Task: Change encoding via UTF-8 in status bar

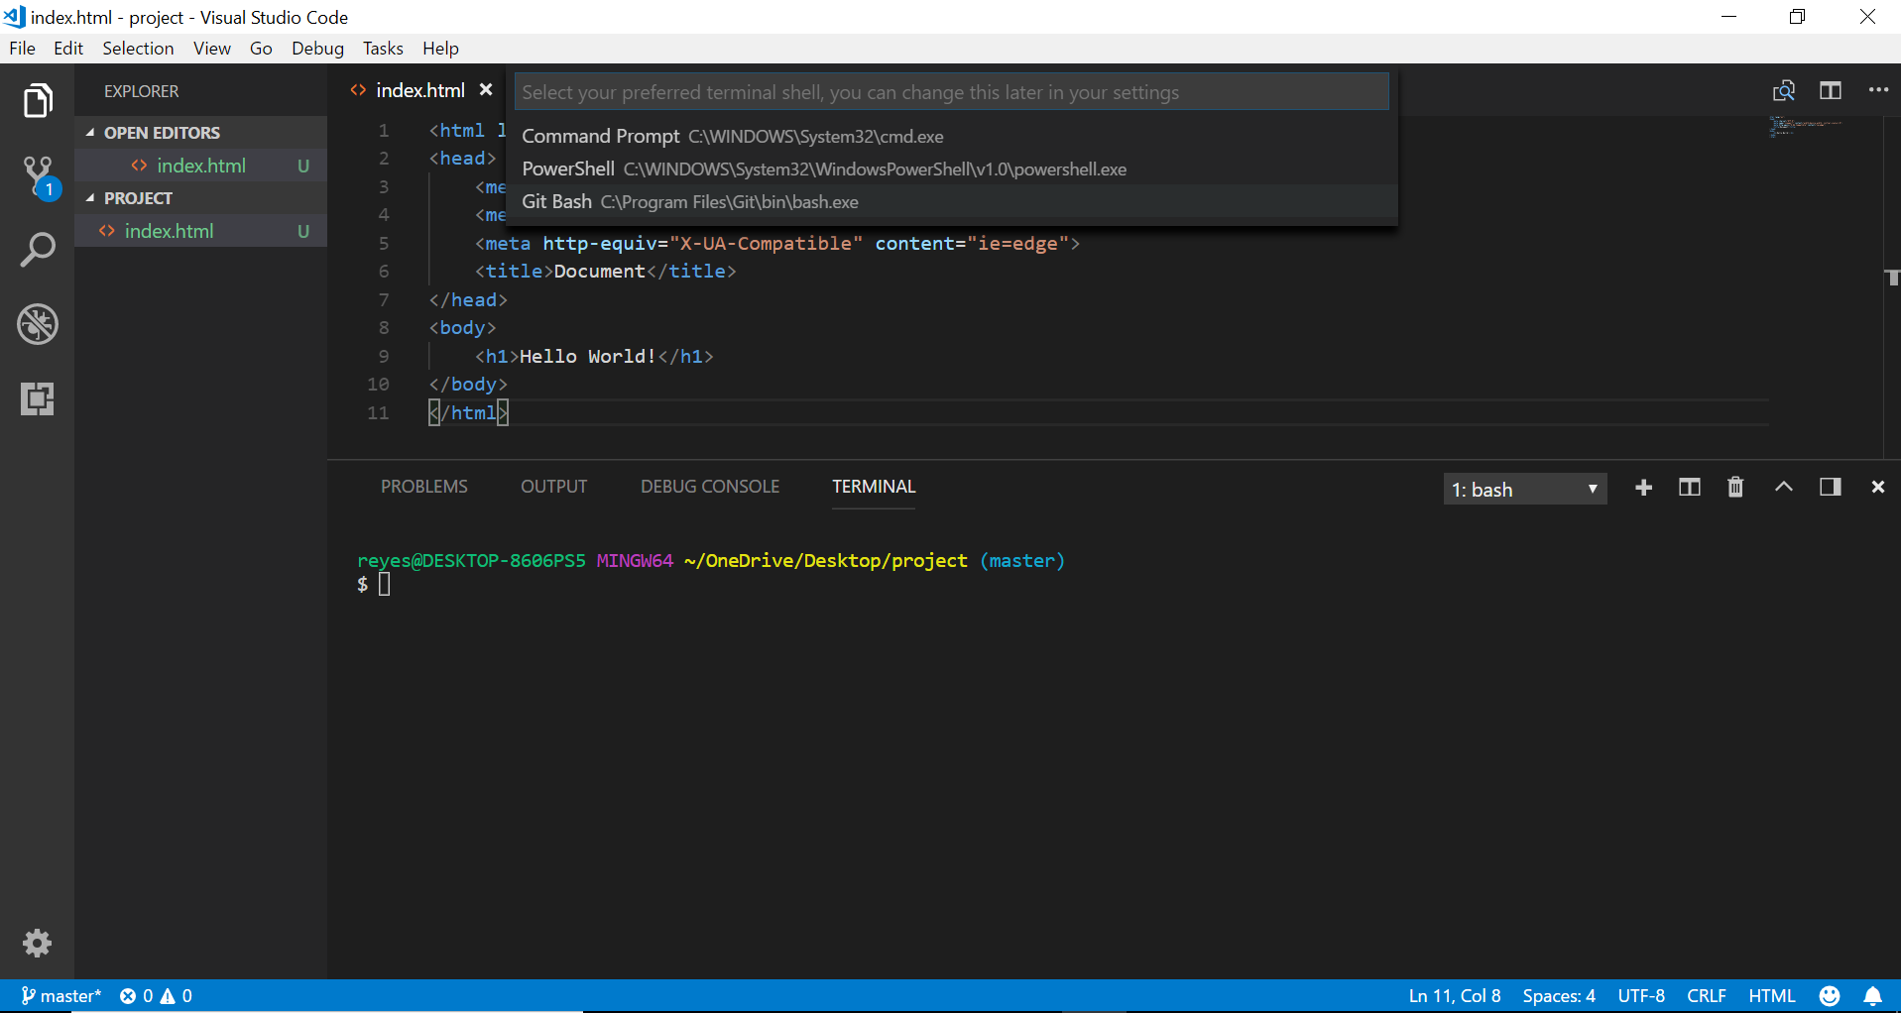Action: 1641,996
